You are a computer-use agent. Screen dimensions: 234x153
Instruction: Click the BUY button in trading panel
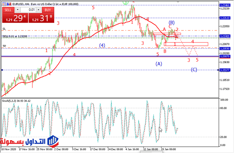point(48,10)
